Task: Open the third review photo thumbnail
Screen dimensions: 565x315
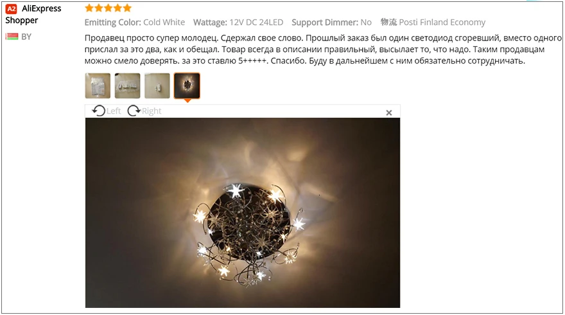Action: 157,86
